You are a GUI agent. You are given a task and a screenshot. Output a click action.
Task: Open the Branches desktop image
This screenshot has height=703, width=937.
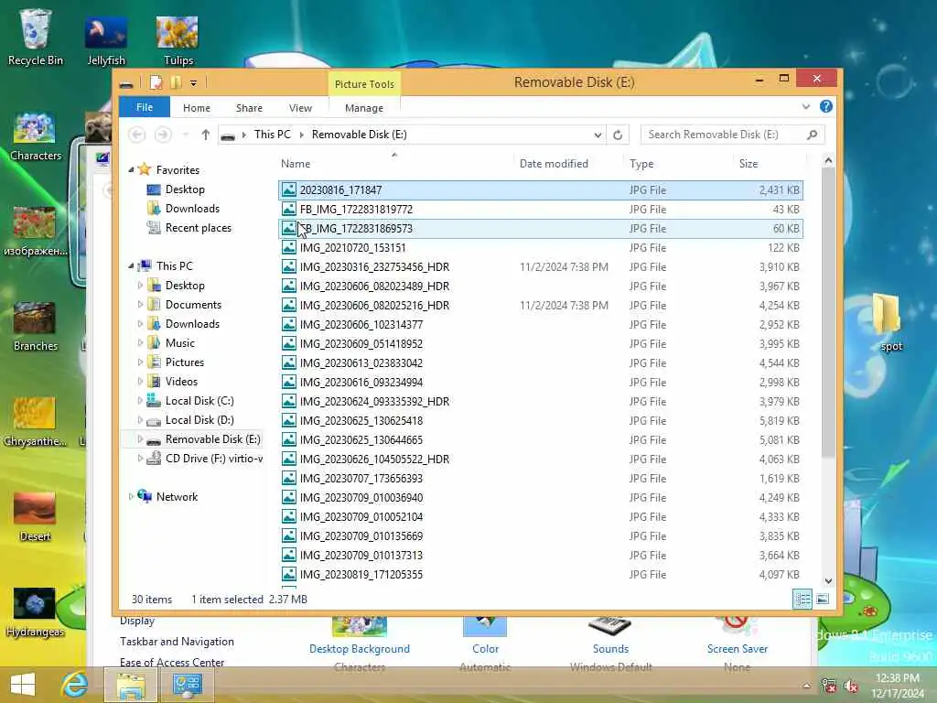point(36,327)
